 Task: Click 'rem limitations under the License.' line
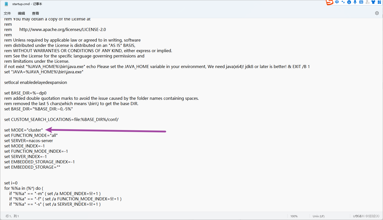[x=37, y=61]
